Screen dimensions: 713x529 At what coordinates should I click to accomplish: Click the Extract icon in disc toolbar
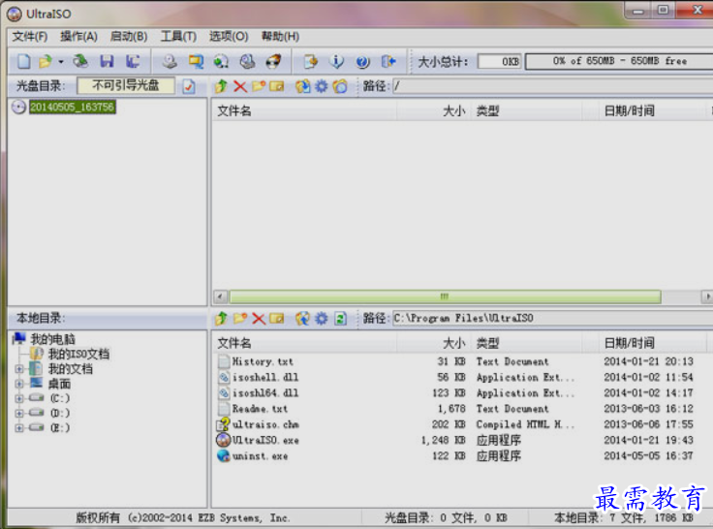302,86
